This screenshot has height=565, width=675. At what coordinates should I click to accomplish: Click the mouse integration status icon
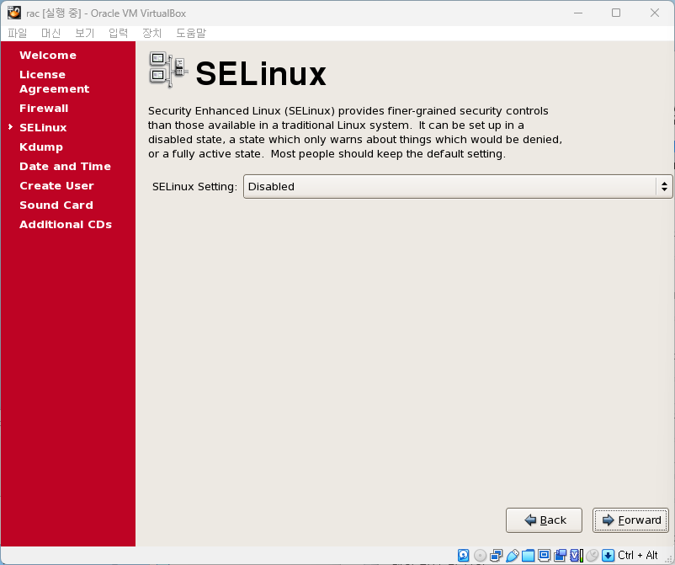tap(593, 556)
